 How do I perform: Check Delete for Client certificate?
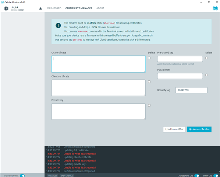click(x=149, y=82)
